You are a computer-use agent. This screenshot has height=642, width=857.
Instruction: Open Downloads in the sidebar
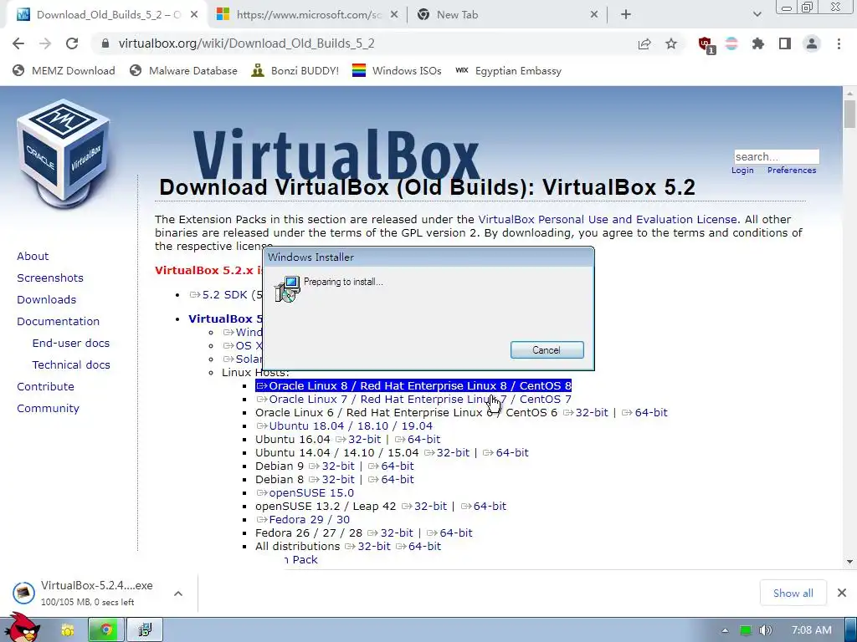[47, 300]
